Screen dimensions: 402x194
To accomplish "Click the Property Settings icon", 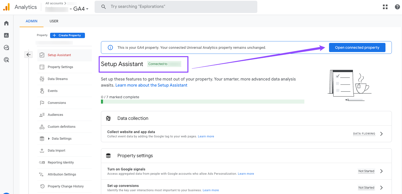I will pyautogui.click(x=42, y=67).
